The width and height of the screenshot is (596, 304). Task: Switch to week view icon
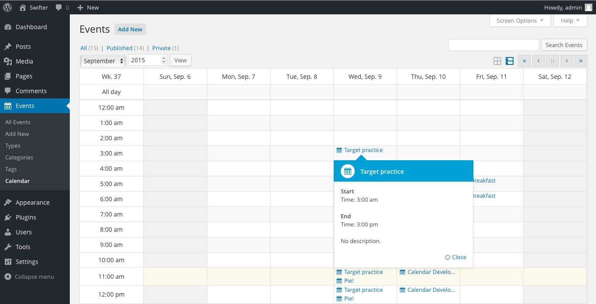tap(509, 61)
